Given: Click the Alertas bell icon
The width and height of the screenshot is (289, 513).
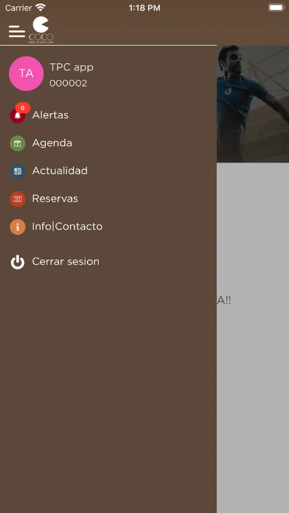Looking at the screenshot, I should [x=18, y=116].
